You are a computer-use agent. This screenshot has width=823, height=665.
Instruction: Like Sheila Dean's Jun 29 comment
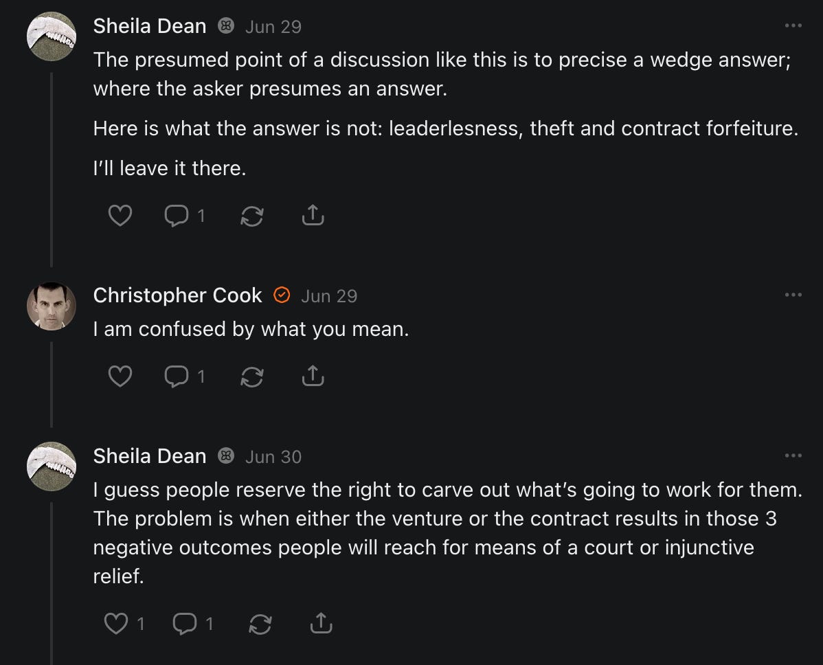tap(120, 216)
